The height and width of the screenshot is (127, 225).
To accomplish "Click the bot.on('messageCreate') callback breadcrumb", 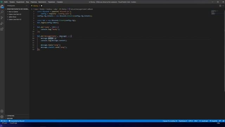I will [81, 9].
